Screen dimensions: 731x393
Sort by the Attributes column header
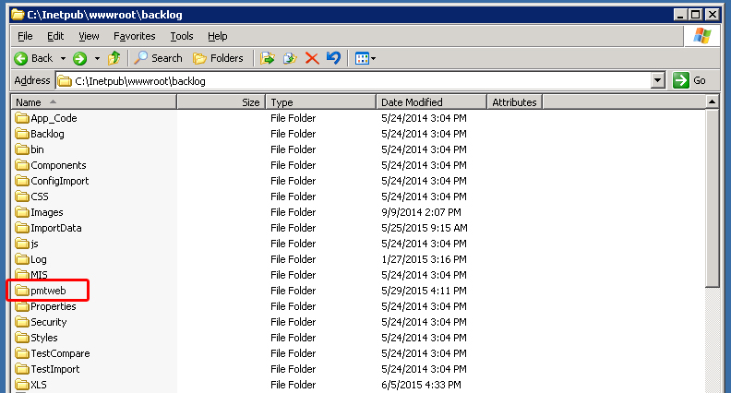(x=514, y=102)
